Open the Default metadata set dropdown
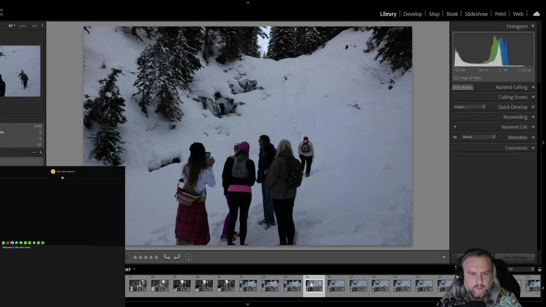 pyautogui.click(x=479, y=137)
